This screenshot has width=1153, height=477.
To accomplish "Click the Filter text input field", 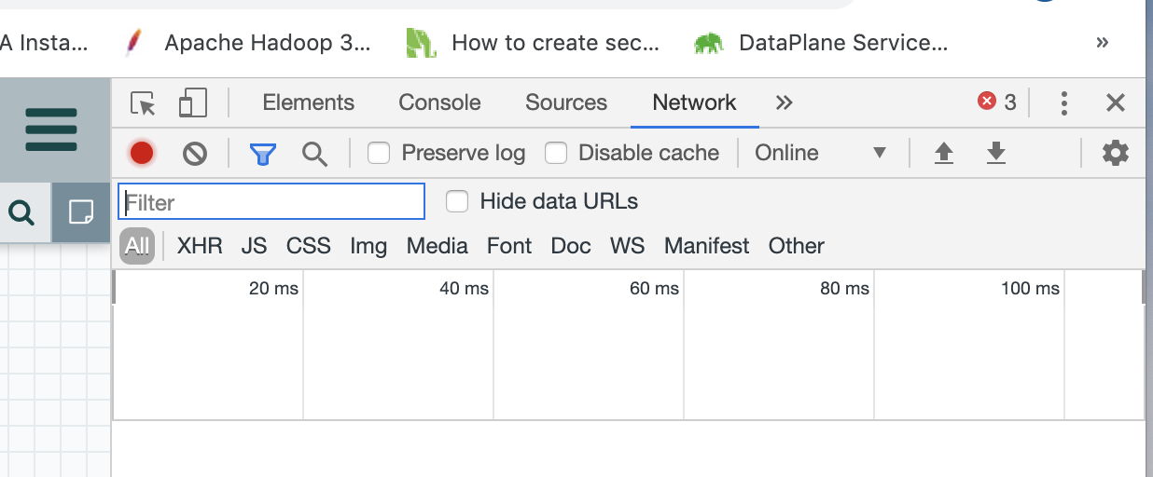I will (x=271, y=202).
